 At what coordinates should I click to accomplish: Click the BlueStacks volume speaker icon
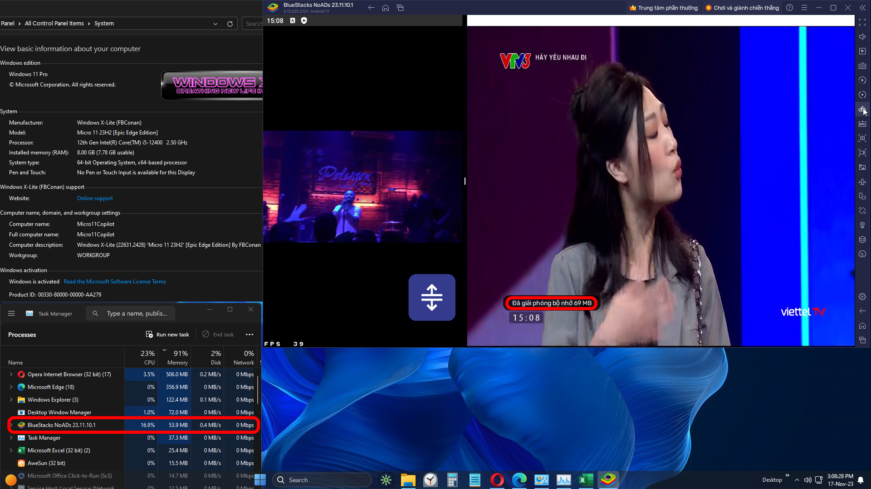862,37
